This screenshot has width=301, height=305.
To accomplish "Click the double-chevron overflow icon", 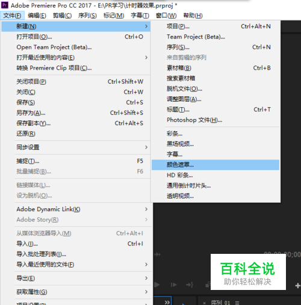I will (167, 302).
